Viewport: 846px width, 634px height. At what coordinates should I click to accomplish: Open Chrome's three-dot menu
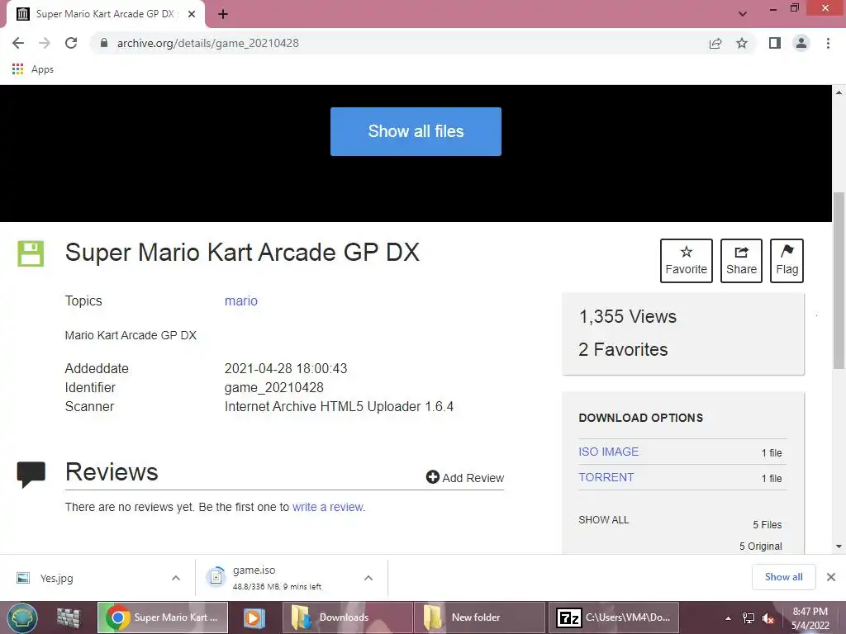tap(828, 43)
